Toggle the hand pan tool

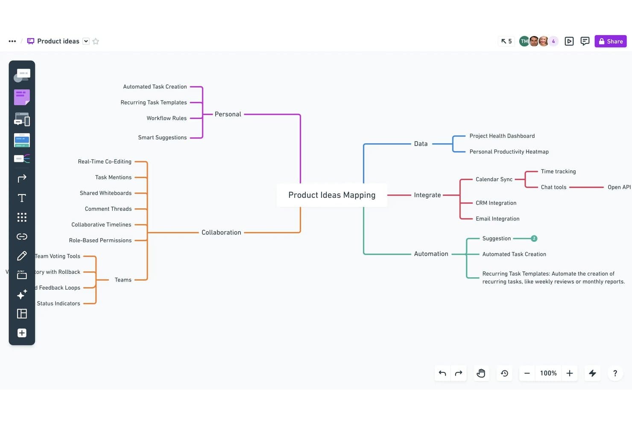[481, 373]
